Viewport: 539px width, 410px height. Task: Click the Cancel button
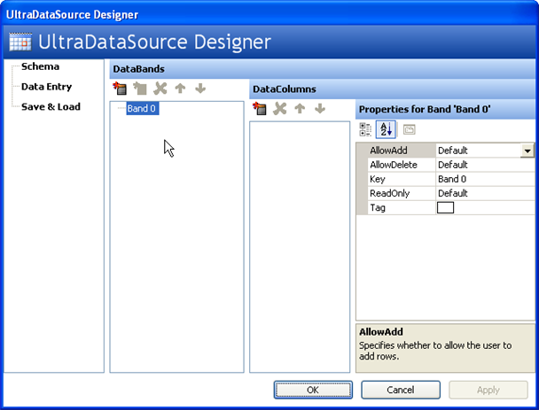[x=400, y=390]
